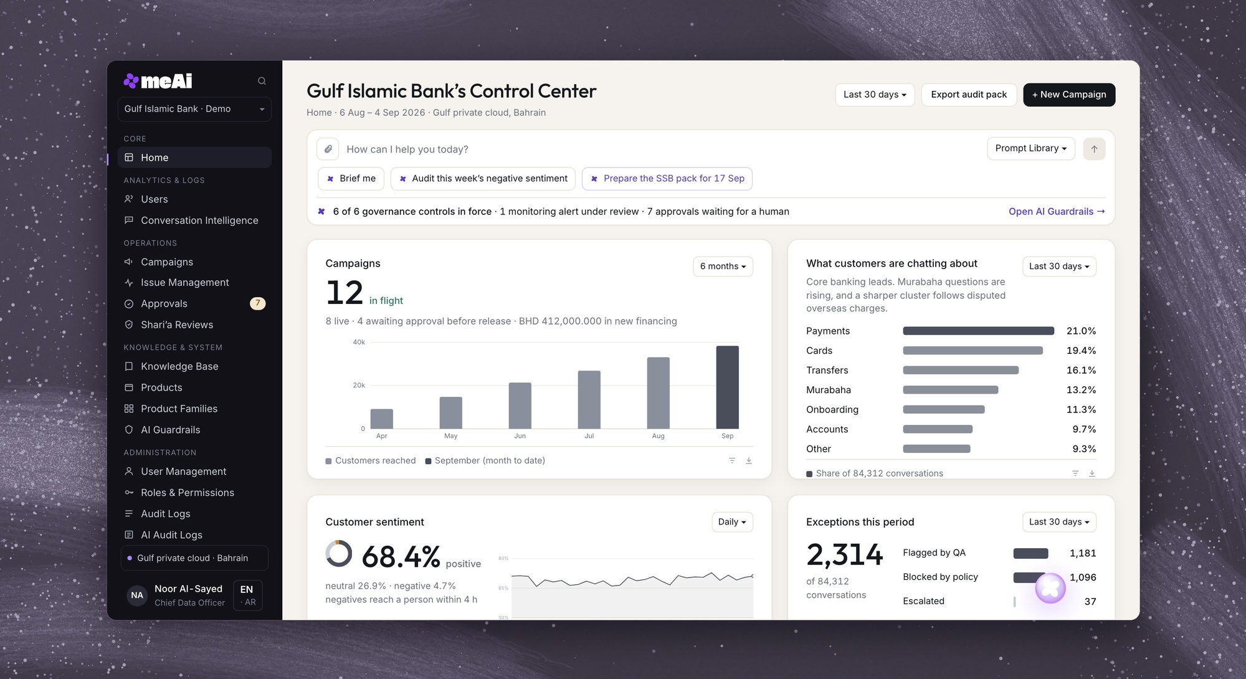Viewport: 1246px width, 679px height.
Task: Click the Murabaha topic row
Action: pyautogui.click(x=951, y=390)
